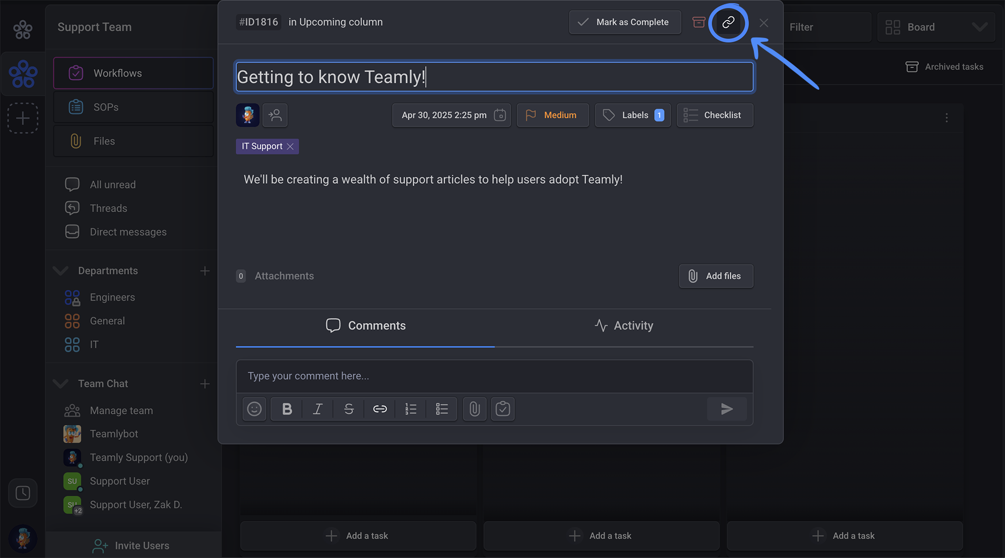Add a task in right column
Viewport: 1005px width, 558px height.
pos(845,536)
